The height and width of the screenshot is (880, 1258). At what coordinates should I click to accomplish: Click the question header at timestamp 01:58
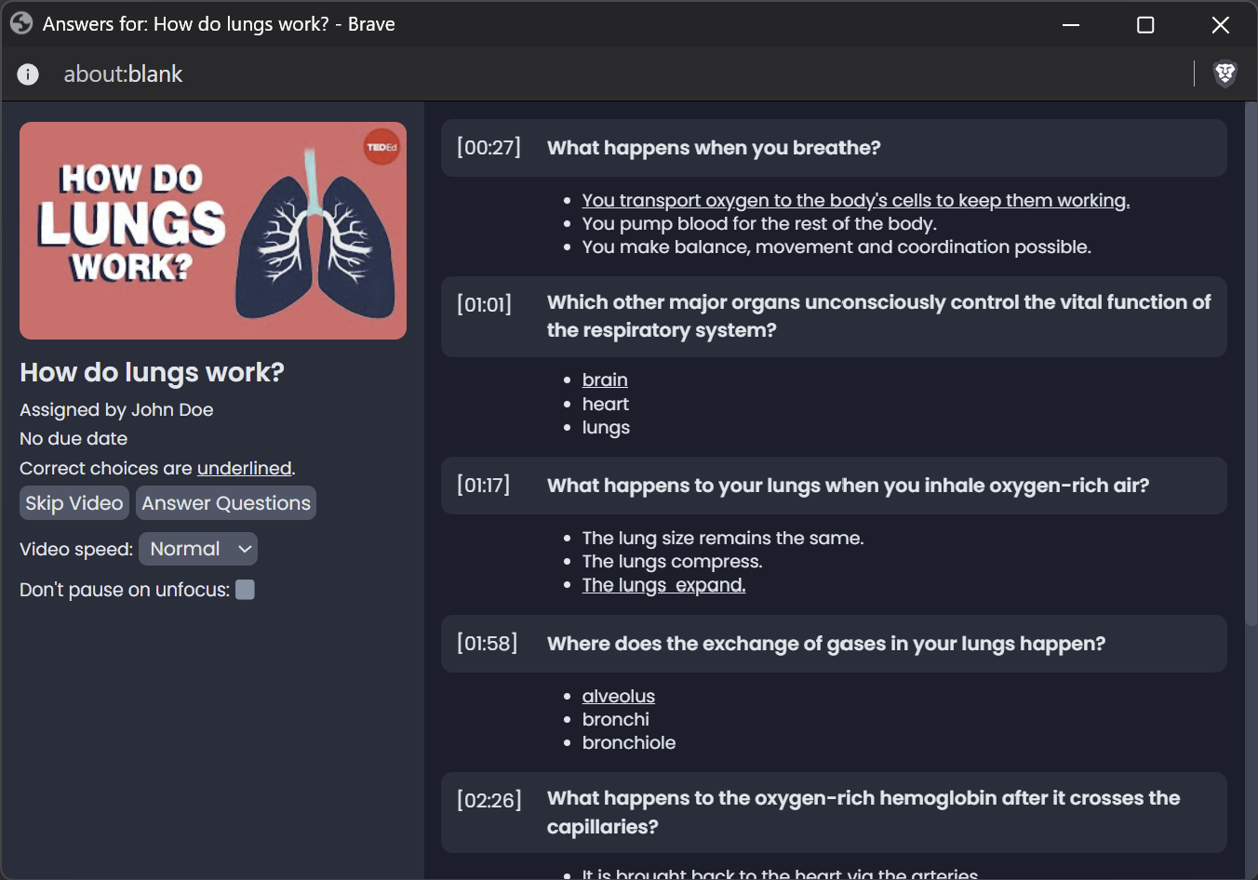(x=826, y=643)
